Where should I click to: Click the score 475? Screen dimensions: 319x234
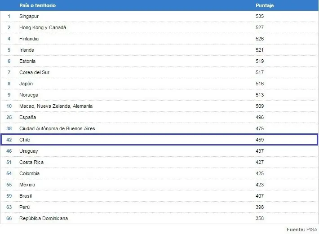[260, 128]
